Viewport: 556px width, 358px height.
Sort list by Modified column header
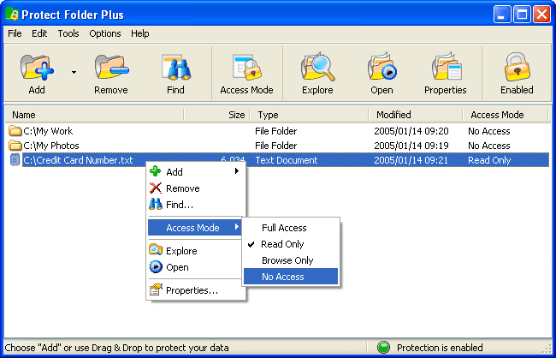416,115
